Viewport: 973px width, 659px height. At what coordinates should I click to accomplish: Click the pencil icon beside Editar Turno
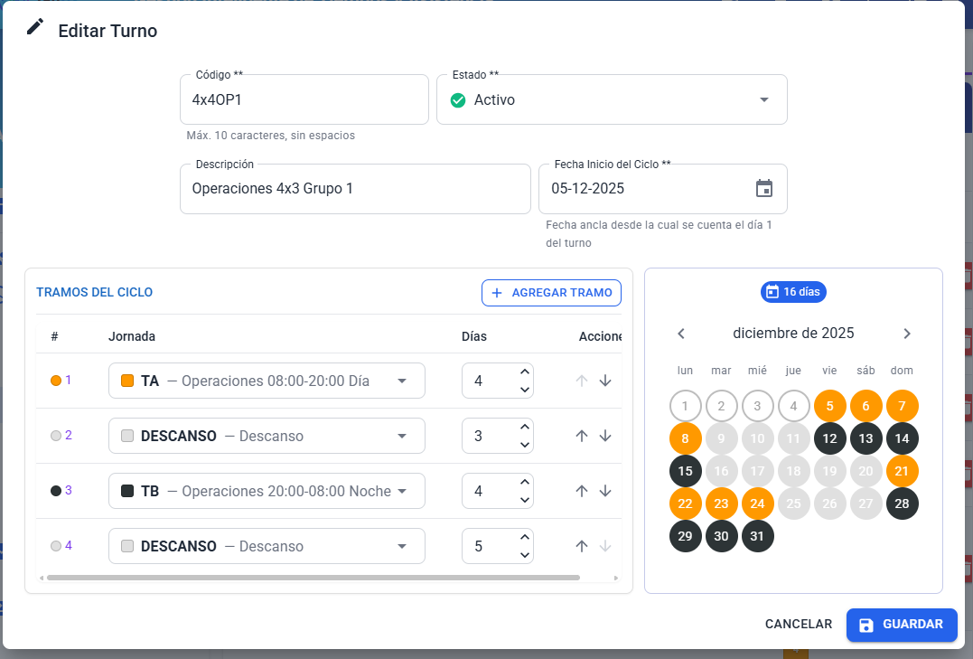coord(35,27)
